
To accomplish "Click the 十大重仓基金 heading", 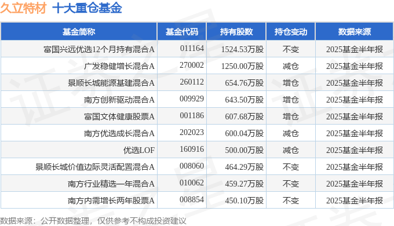I will tap(87, 8).
